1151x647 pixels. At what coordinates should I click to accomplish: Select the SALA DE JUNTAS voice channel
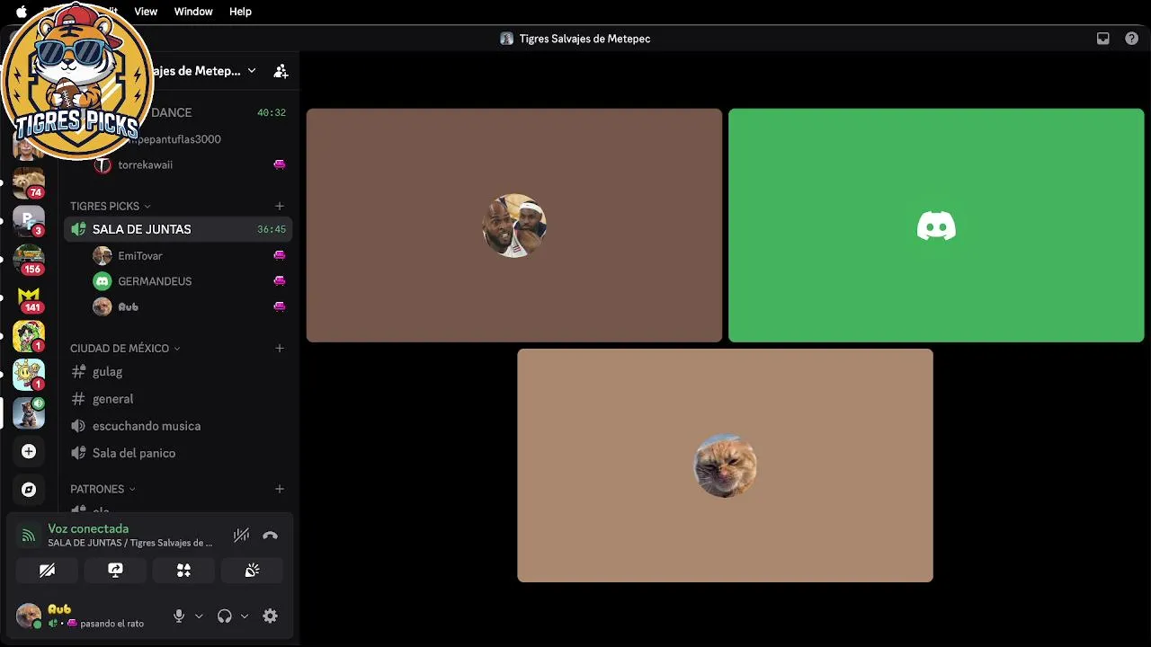[x=178, y=229]
